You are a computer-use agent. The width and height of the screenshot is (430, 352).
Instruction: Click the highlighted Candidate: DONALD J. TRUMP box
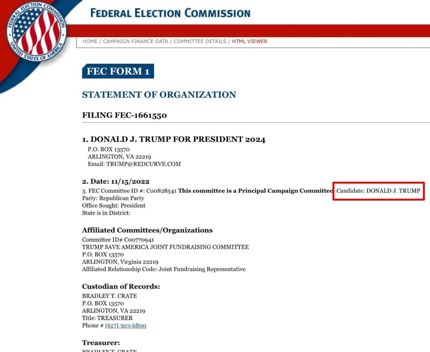(378, 191)
